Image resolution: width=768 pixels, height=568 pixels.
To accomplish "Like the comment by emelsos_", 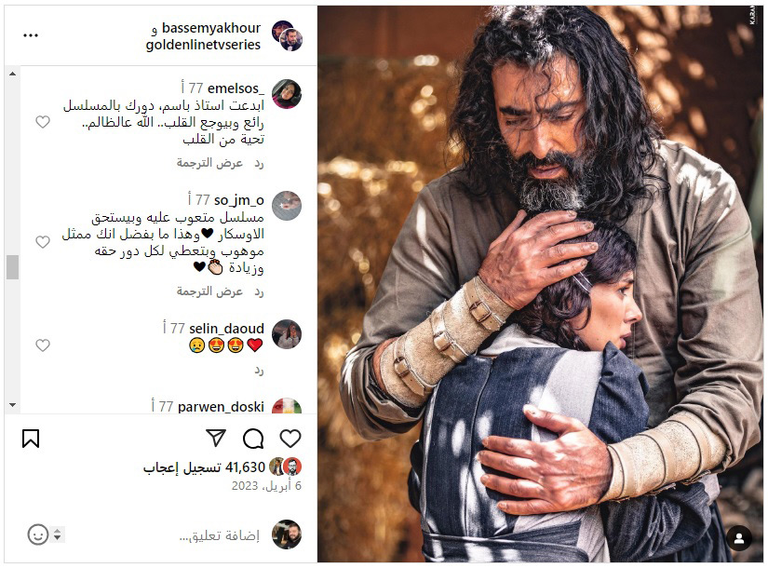I will click(x=43, y=122).
